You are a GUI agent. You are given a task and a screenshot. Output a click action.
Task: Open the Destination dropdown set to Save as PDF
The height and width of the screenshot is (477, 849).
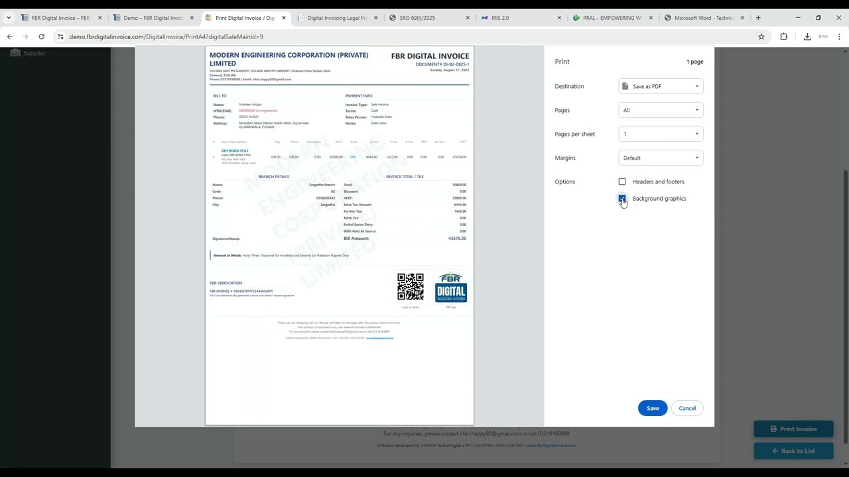[661, 86]
